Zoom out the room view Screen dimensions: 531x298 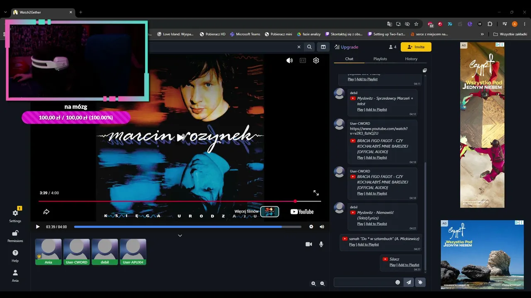click(x=323, y=284)
